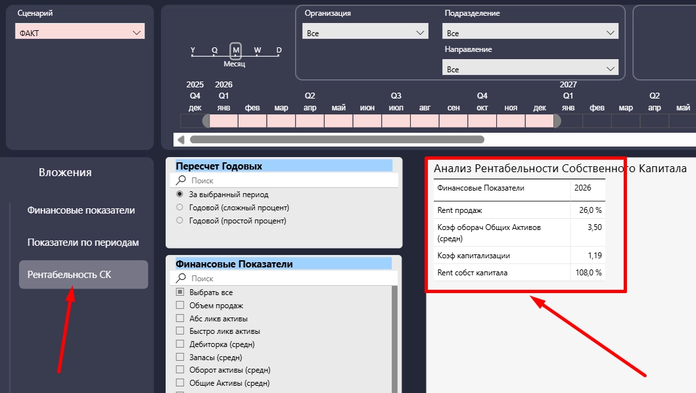Image resolution: width=696 pixels, height=393 pixels.
Task: Select the D granularity marker
Action: [279, 51]
